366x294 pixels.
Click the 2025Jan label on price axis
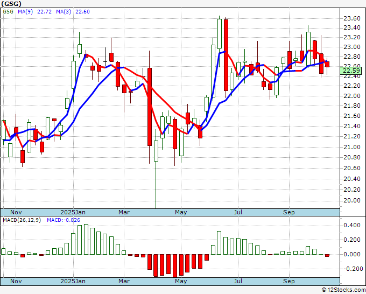[73, 212]
